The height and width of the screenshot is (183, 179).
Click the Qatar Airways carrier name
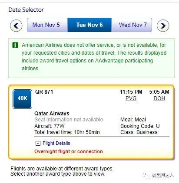(52, 114)
